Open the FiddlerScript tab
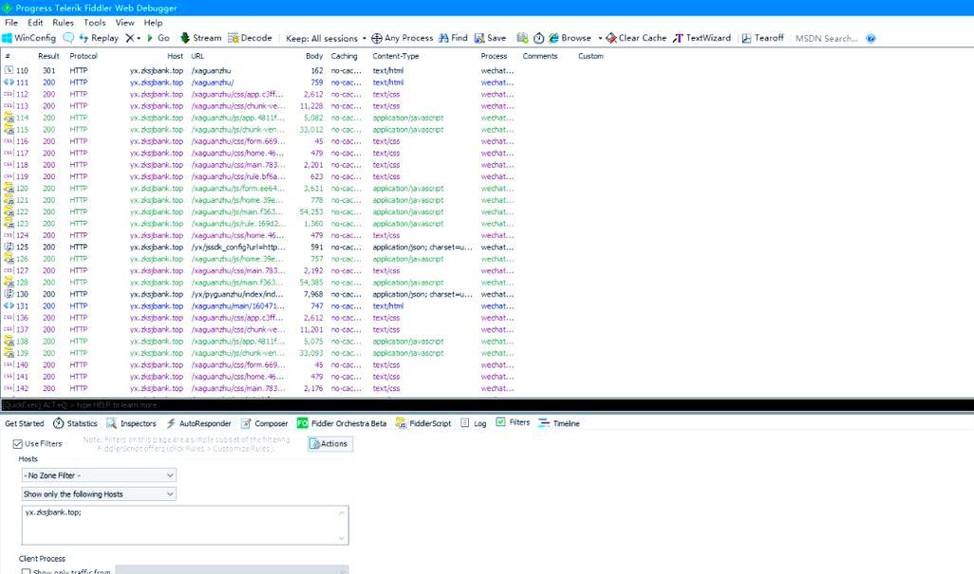Viewport: 974px width, 574px height. (423, 423)
